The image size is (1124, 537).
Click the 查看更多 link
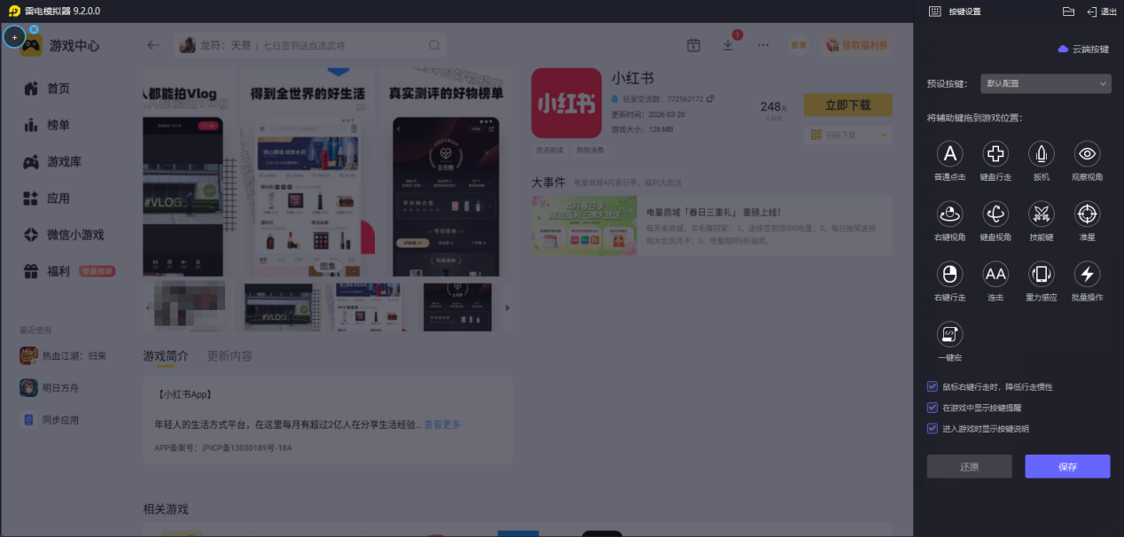click(441, 424)
